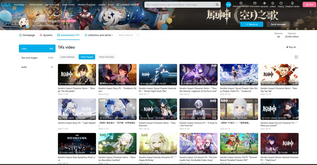Image resolution: width=317 pixels, height=165 pixels.
Task: Open Member Purchase page
Action: click(x=87, y=5)
